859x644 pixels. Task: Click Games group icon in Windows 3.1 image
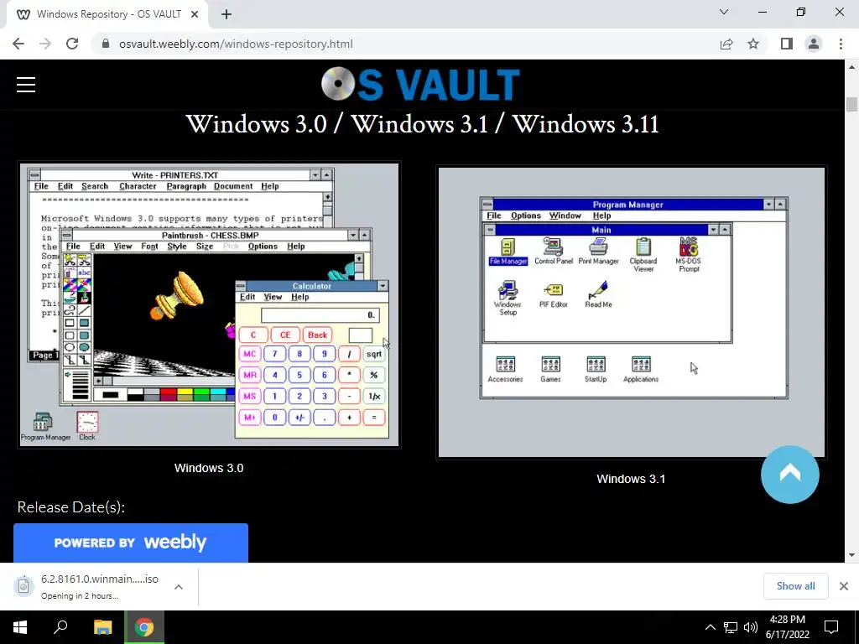tap(550, 369)
